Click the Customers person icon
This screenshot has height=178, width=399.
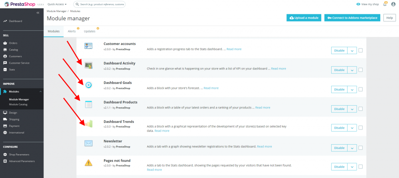click(5, 56)
